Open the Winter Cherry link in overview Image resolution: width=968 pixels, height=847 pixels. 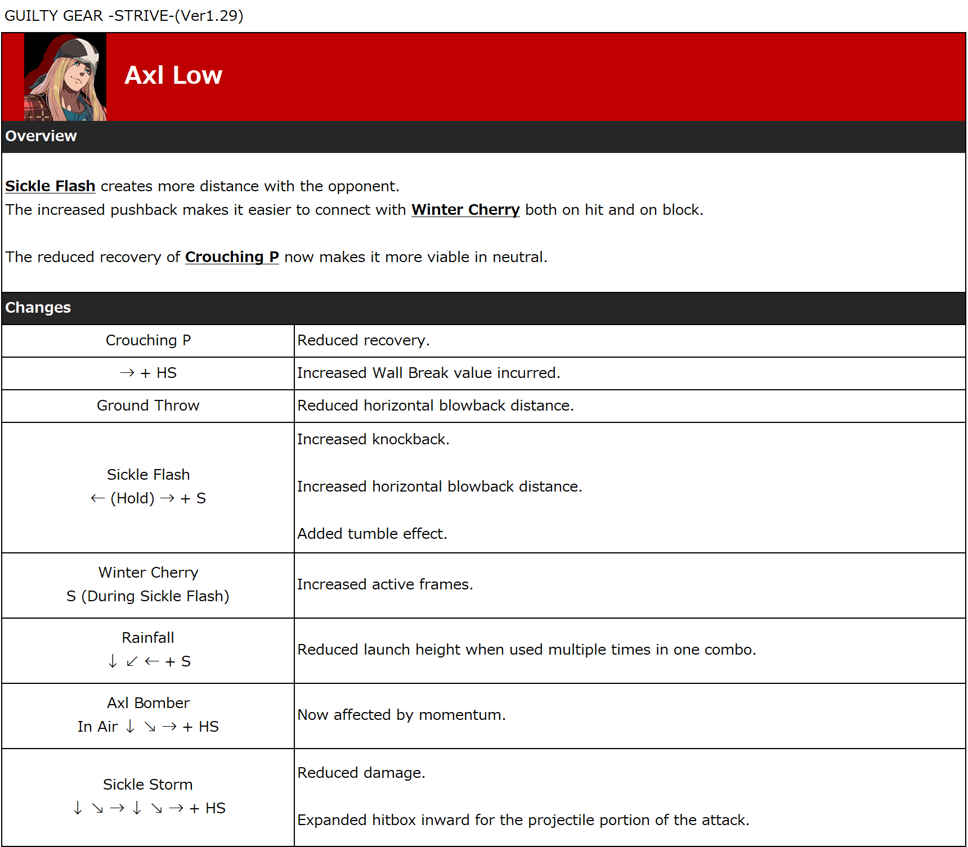465,210
